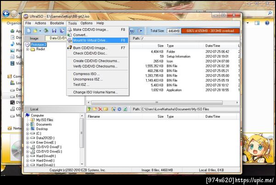Screen dimensions: 276x185
Task: Click the green Up arrow icon in Local toolbar
Action: [89, 109]
